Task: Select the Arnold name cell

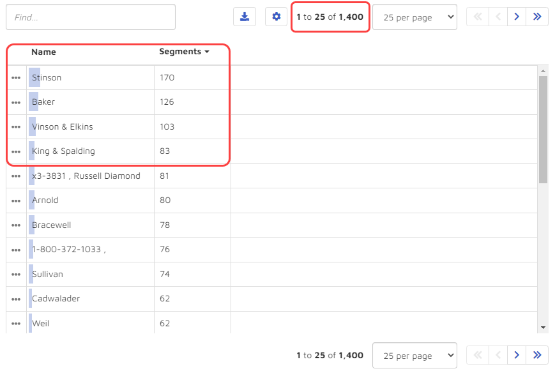Action: pyautogui.click(x=90, y=201)
